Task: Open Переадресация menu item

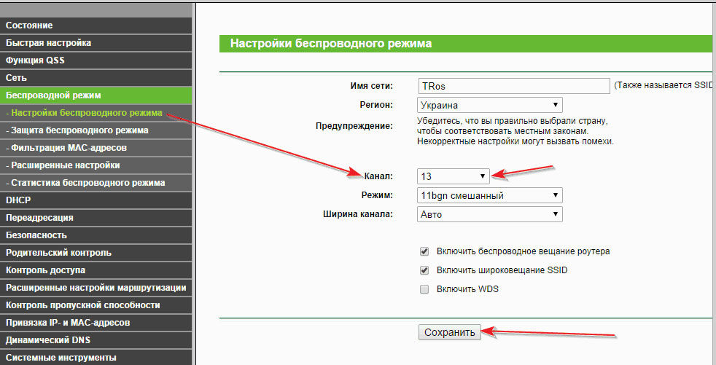Action: (x=96, y=218)
